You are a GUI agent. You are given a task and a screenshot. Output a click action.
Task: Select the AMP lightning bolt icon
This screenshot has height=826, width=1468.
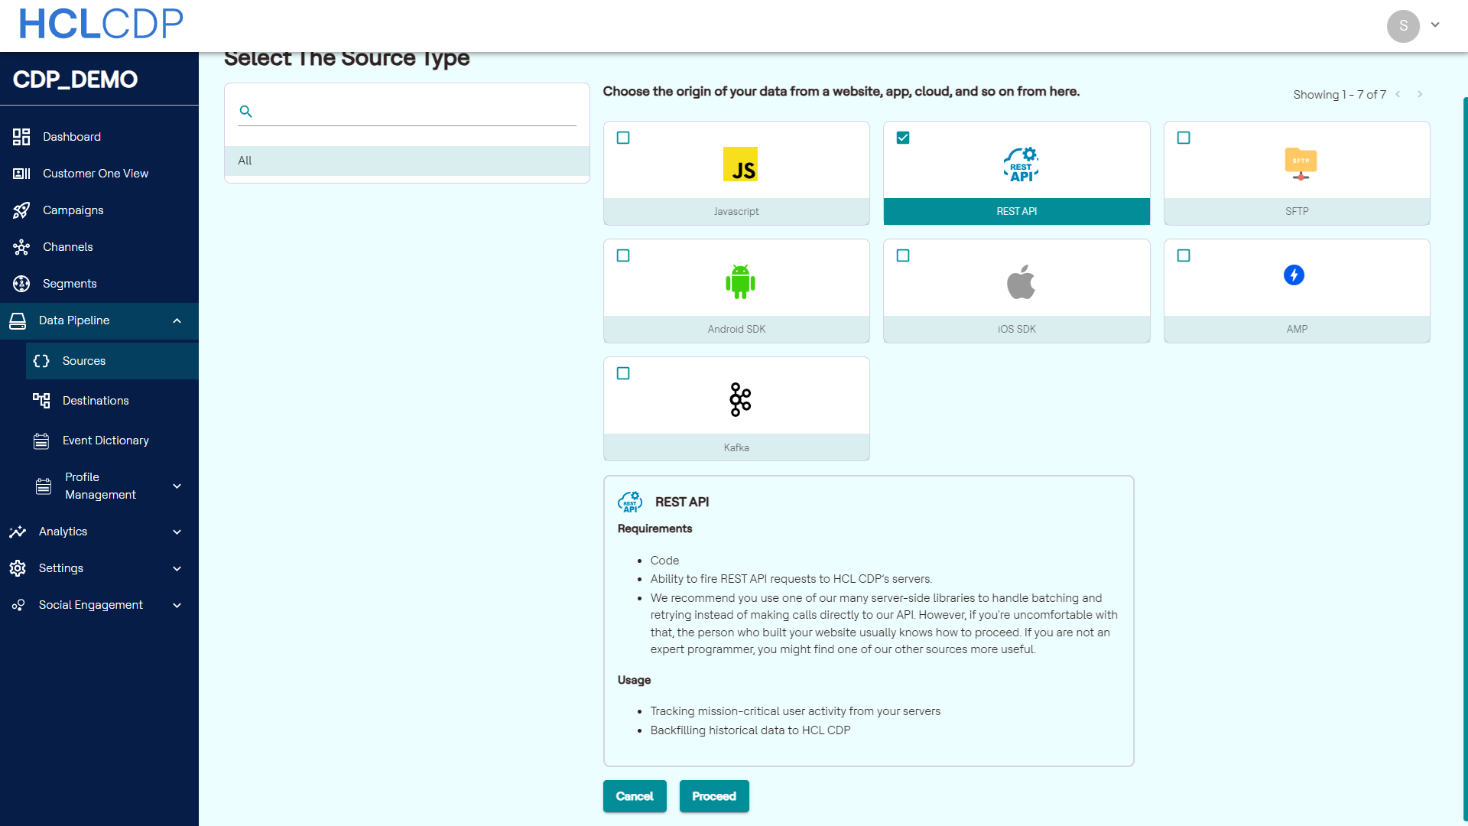click(x=1294, y=275)
